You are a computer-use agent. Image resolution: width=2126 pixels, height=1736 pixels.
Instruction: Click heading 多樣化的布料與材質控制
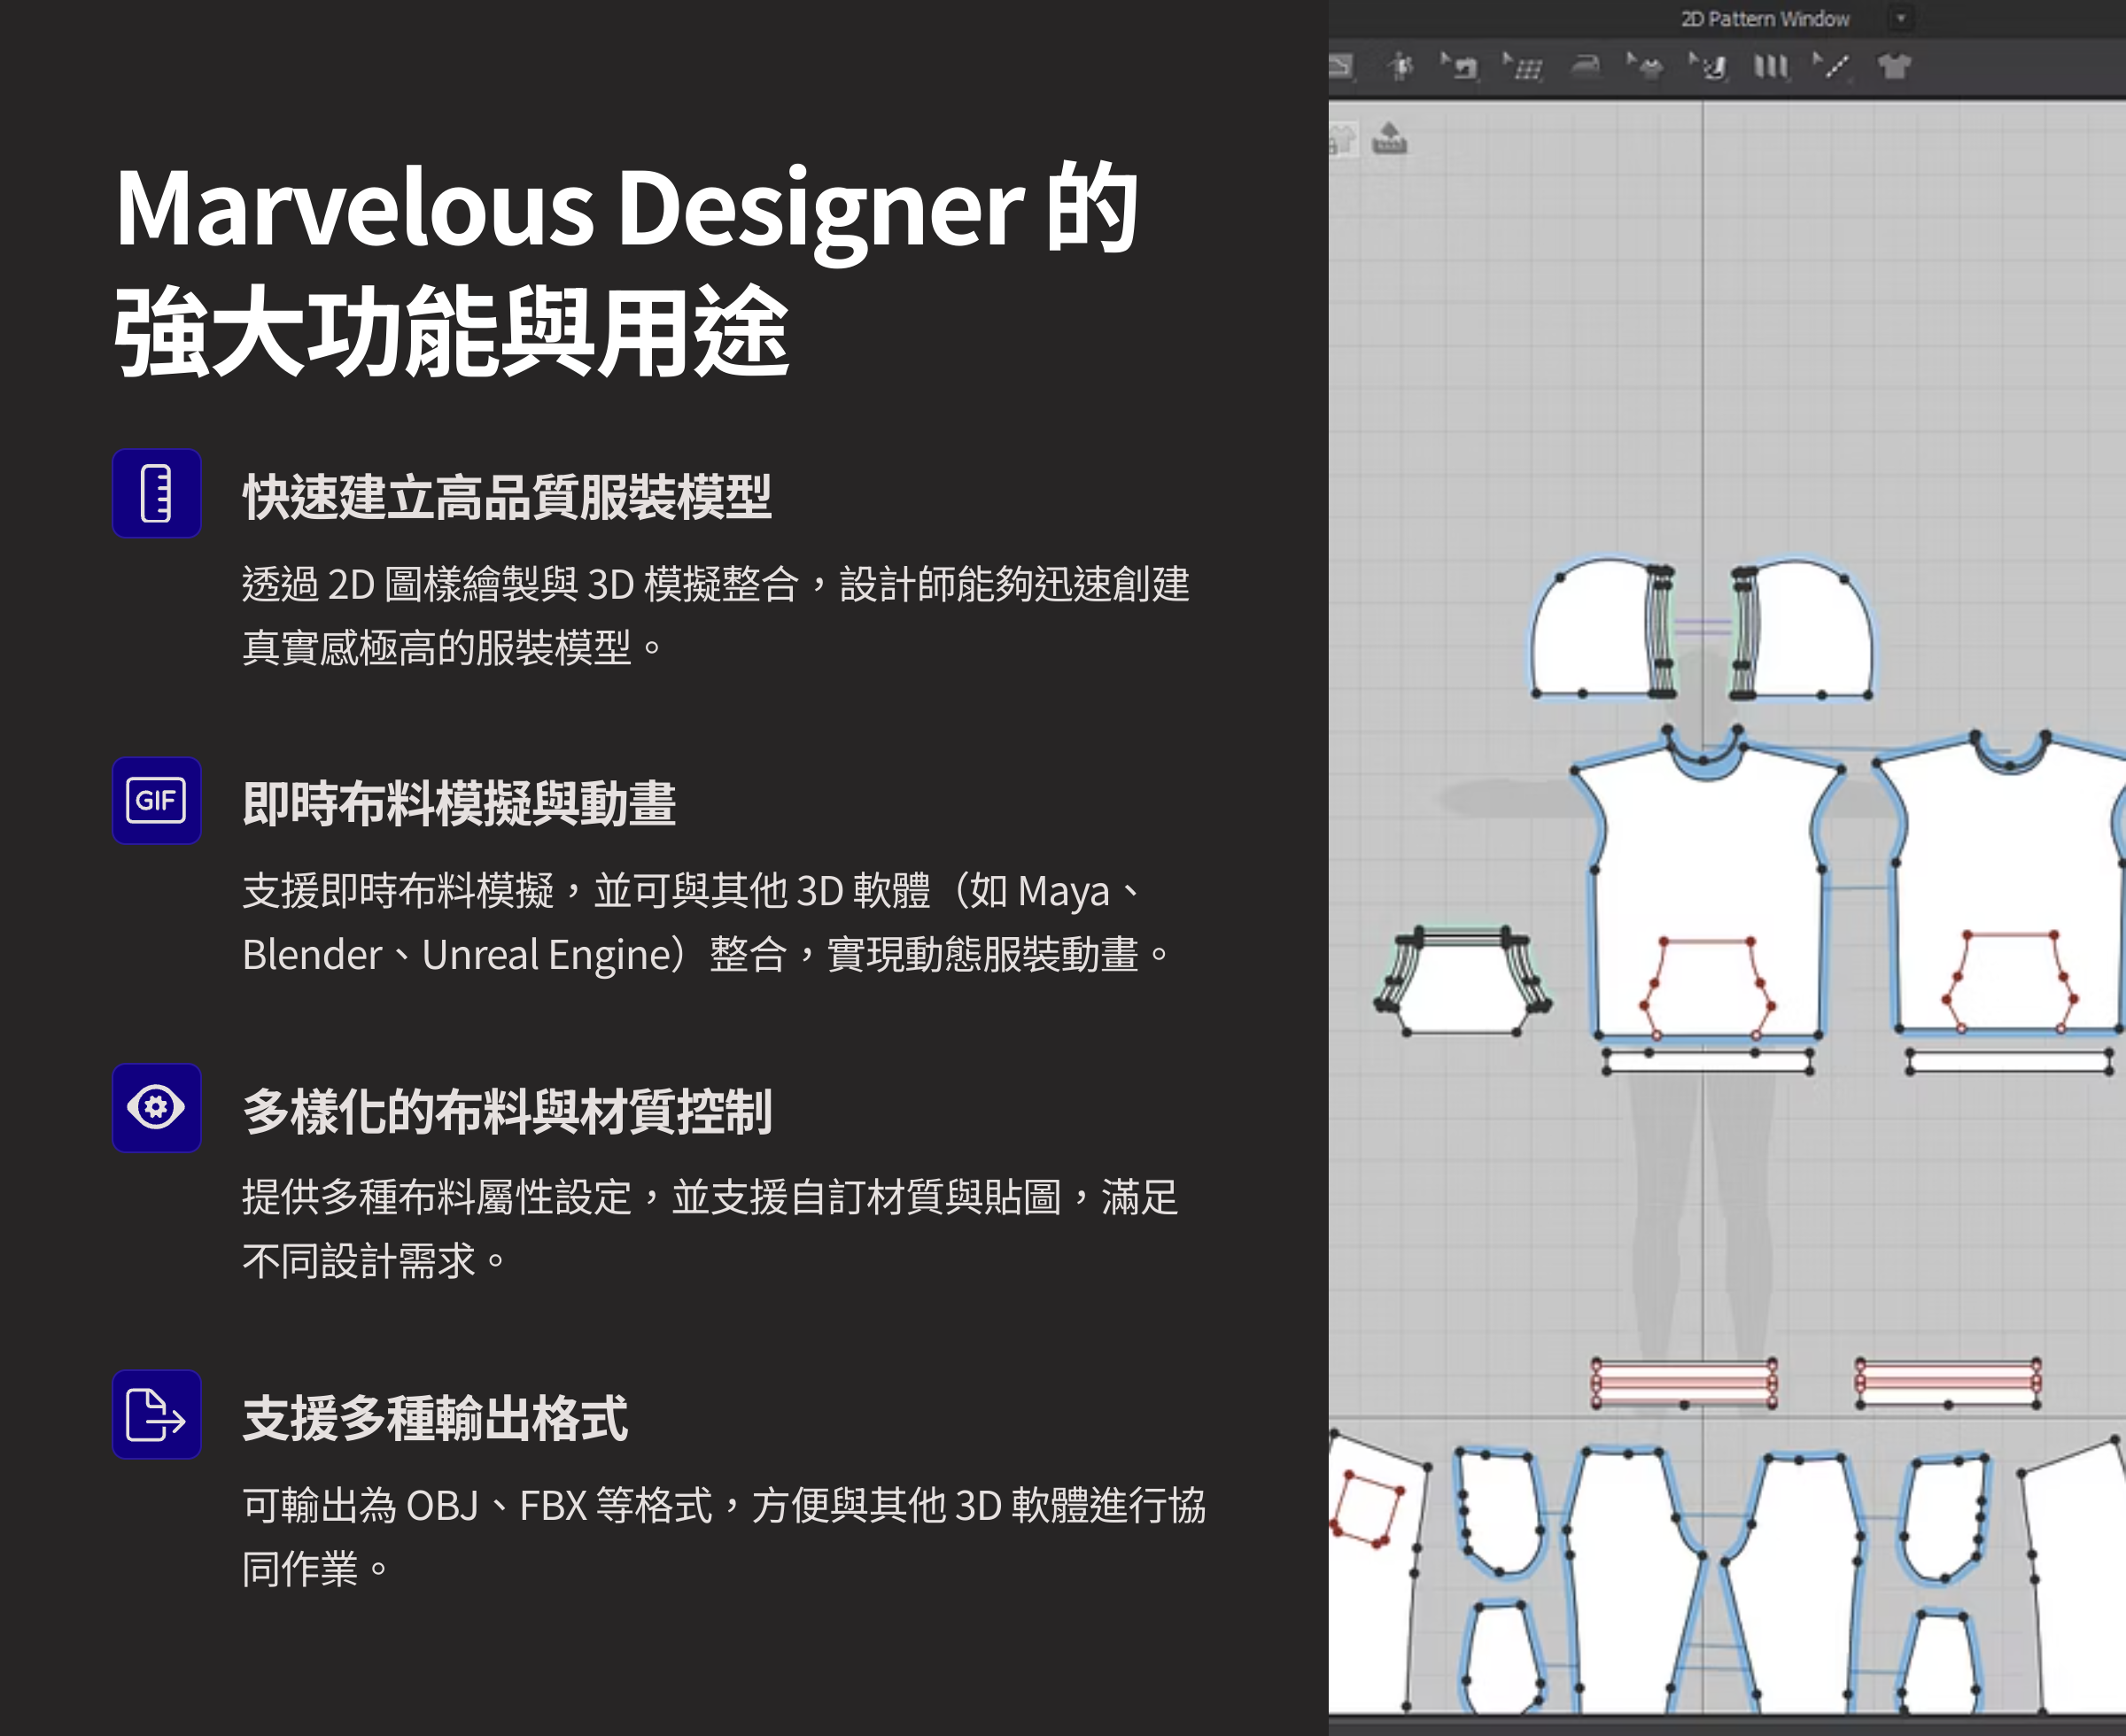point(507,1111)
